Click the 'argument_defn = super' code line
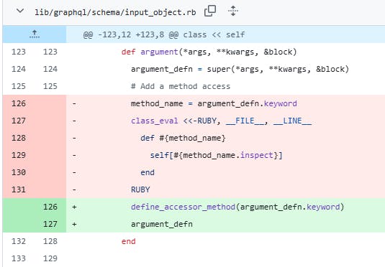This screenshot has width=385, height=267. (x=240, y=69)
